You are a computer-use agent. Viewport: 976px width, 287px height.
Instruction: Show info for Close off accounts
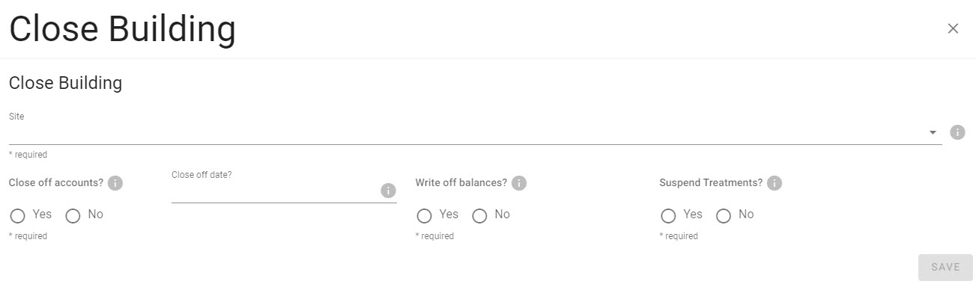point(115,183)
